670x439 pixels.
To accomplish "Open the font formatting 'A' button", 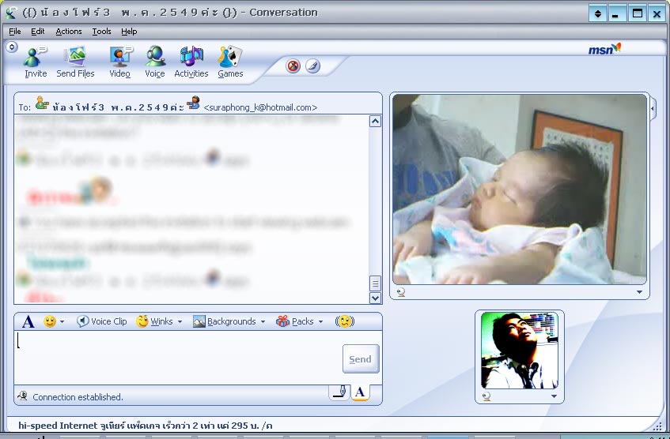I will [x=28, y=321].
